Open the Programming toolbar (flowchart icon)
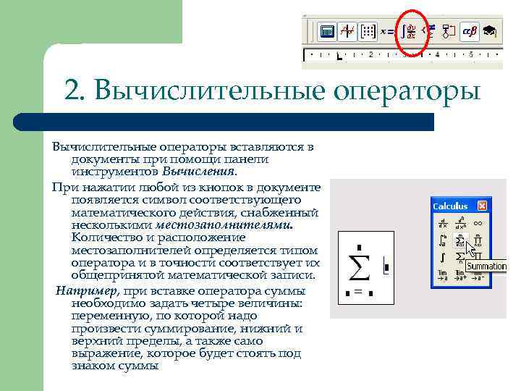This screenshot has height=391, width=521. pyautogui.click(x=449, y=32)
